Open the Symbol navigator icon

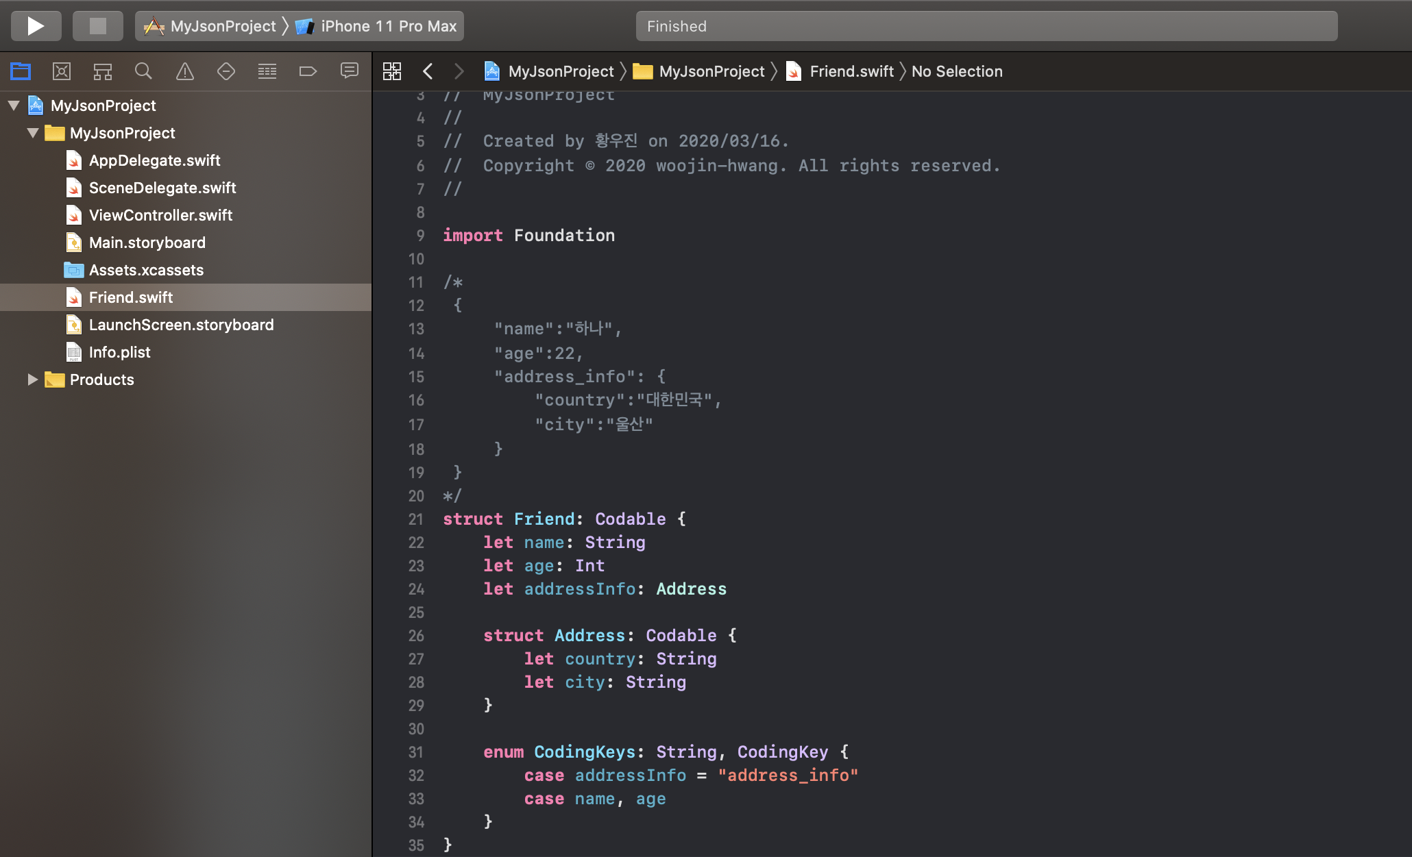[103, 71]
